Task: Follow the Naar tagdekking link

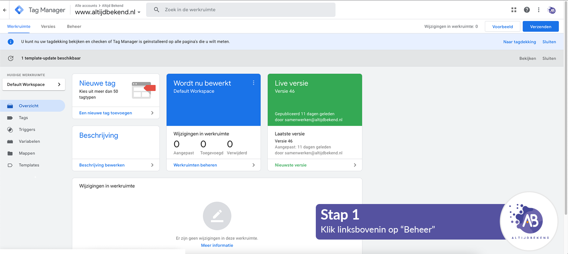Action: 519,42
